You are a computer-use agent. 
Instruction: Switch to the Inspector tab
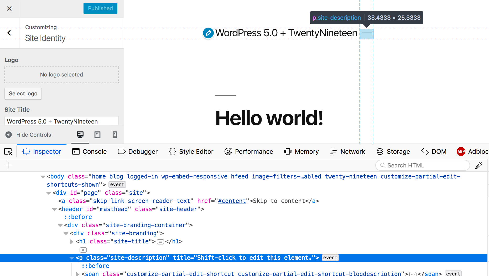42,152
